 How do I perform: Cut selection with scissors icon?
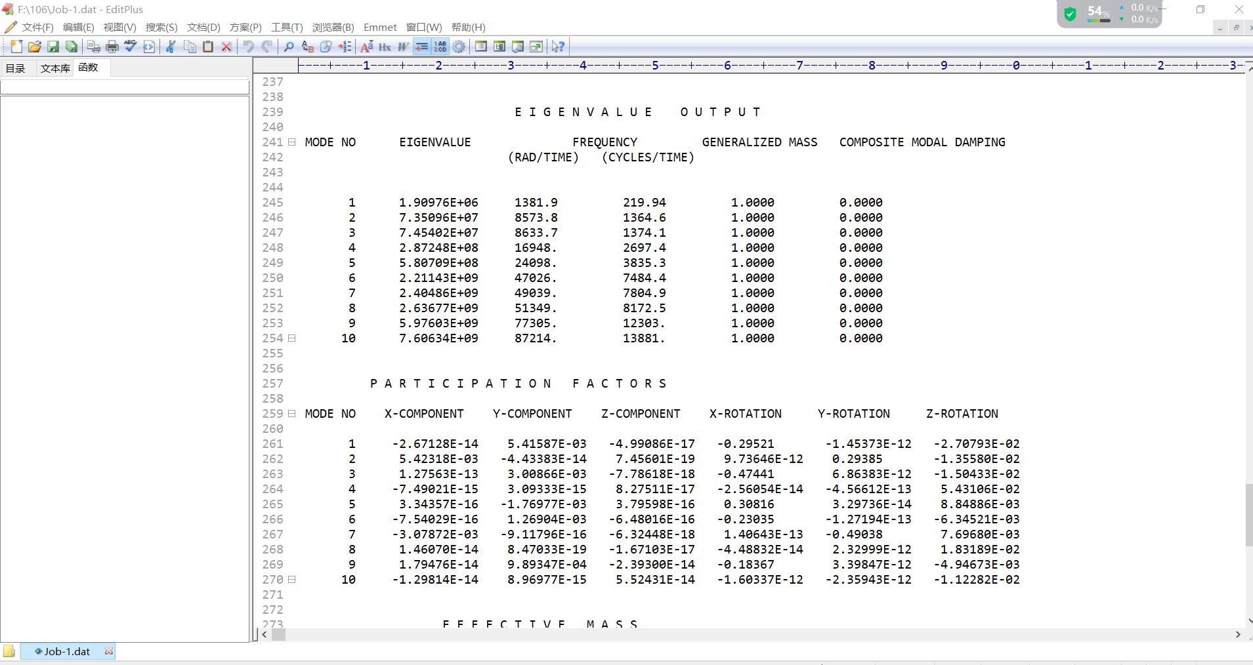pos(171,47)
